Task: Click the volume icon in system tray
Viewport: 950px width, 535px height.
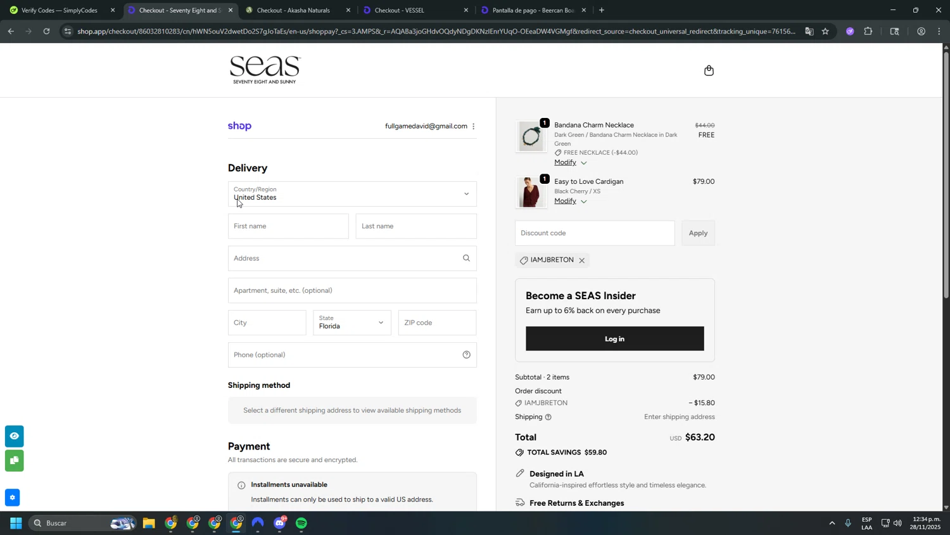Action: 897,524
